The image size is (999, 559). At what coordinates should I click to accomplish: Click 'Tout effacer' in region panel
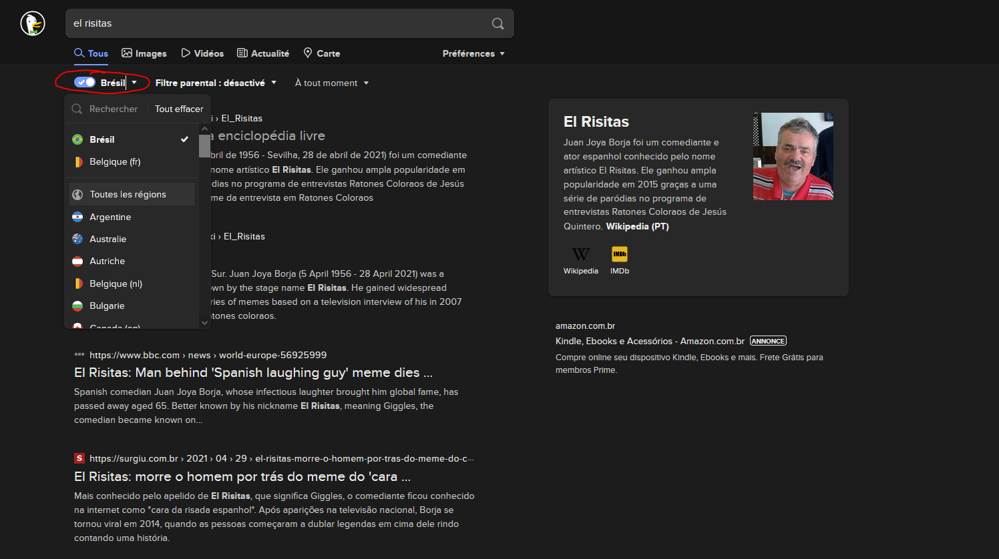click(x=179, y=109)
